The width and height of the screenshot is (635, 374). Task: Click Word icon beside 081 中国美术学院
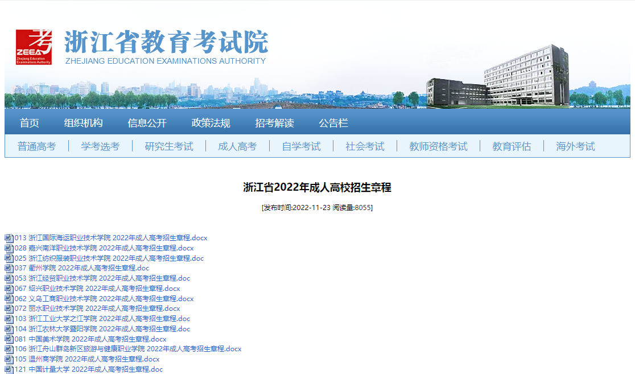(9, 339)
